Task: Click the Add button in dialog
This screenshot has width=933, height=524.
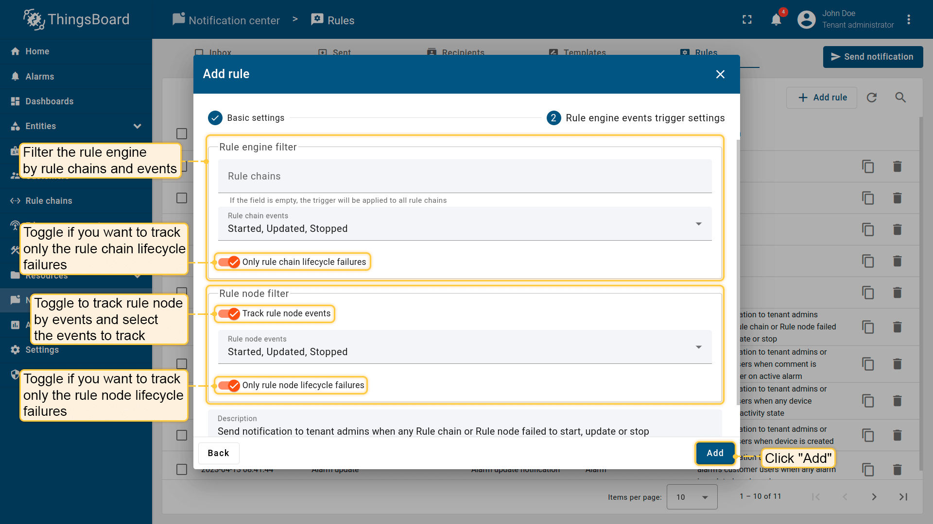Action: [715, 453]
